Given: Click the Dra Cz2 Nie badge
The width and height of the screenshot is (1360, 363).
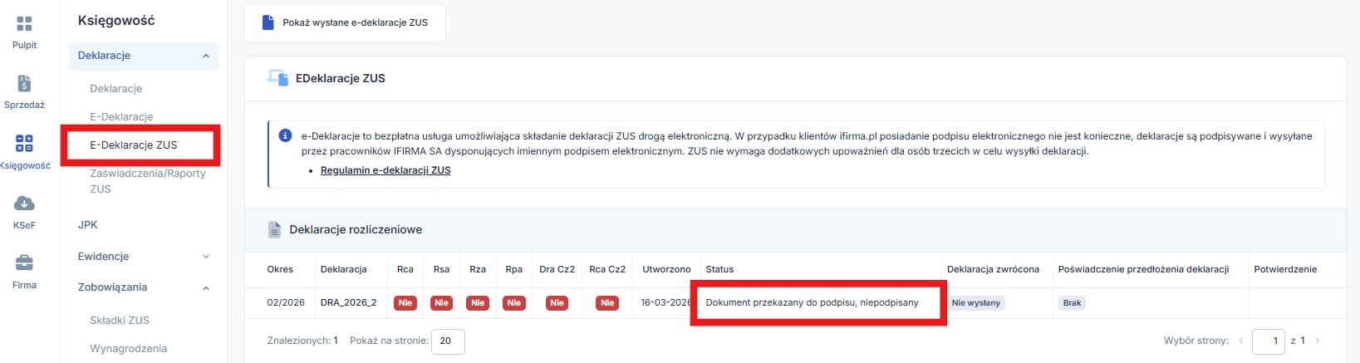Looking at the screenshot, I should 557,303.
